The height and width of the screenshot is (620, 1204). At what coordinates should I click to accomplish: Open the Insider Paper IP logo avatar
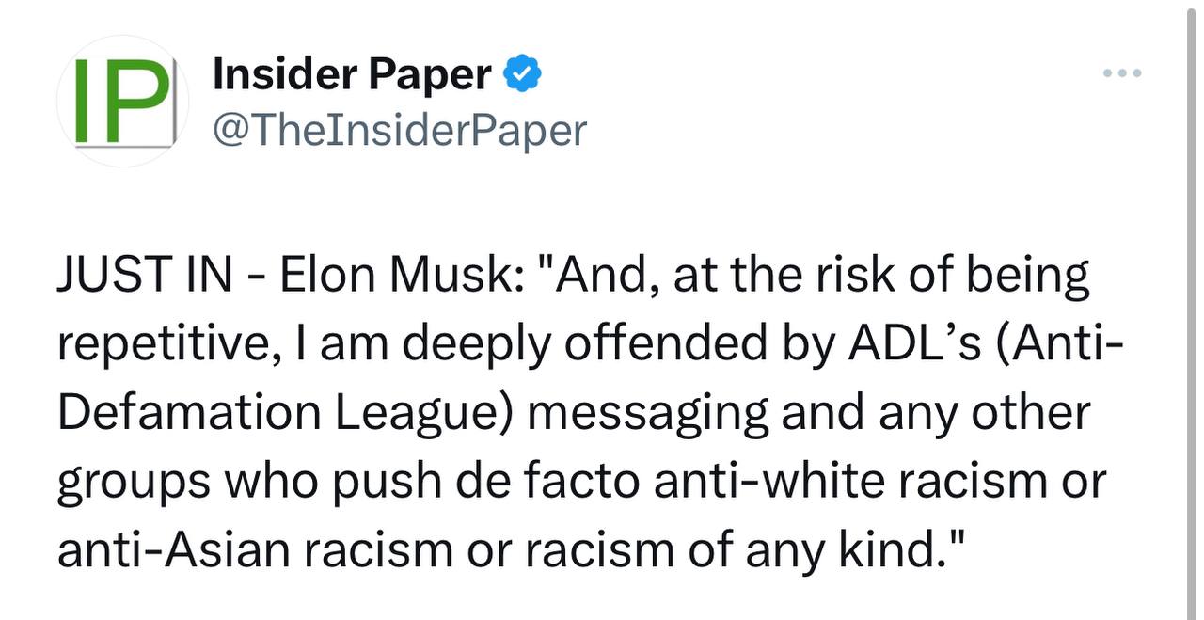(122, 102)
